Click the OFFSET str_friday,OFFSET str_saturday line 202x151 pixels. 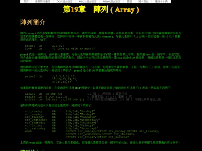[97, 137]
